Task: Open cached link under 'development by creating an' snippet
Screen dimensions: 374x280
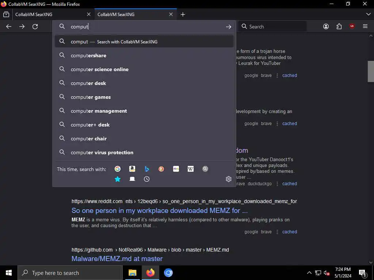Action: pos(290,123)
